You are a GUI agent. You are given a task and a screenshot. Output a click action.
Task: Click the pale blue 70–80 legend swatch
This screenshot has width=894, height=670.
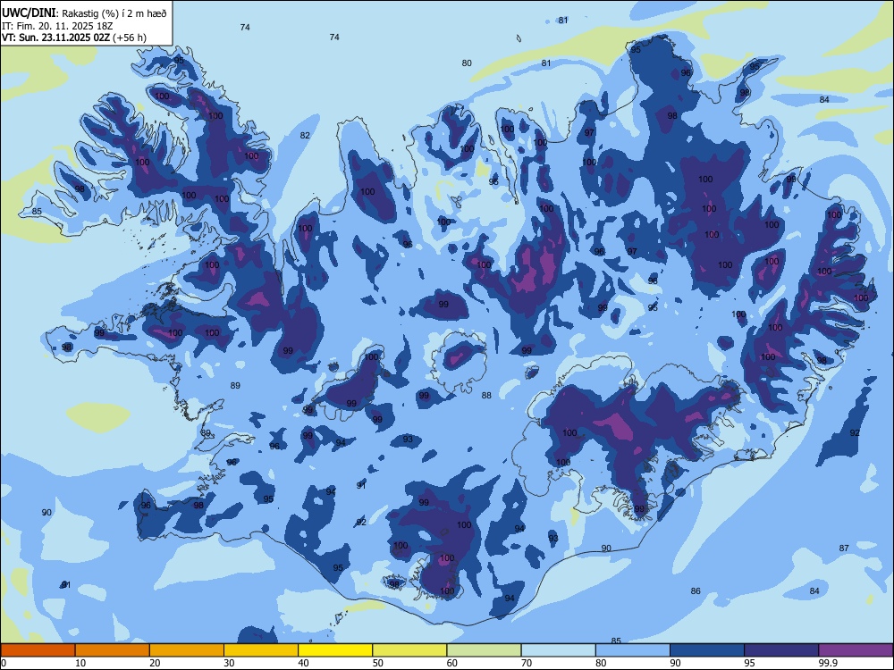click(558, 650)
